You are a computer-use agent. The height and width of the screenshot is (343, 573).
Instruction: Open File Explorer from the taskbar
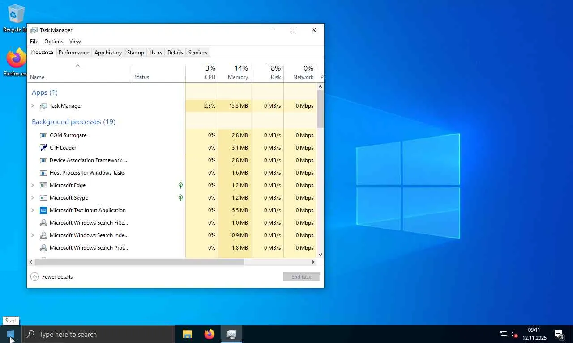point(187,334)
